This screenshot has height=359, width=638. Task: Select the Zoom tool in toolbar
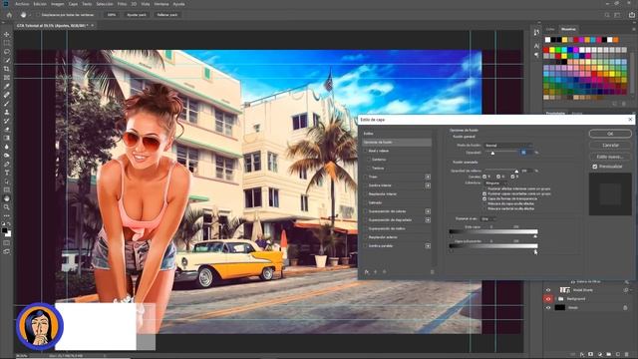tap(7, 207)
